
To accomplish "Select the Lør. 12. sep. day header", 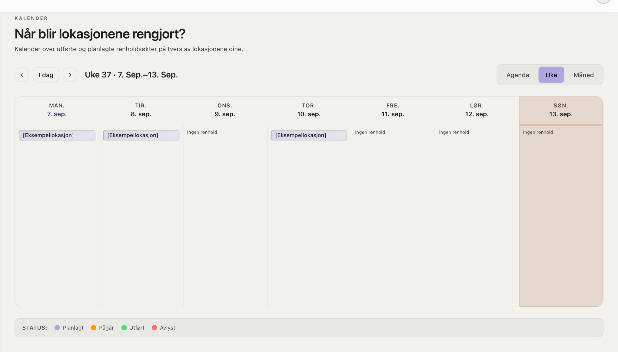I will (x=477, y=110).
